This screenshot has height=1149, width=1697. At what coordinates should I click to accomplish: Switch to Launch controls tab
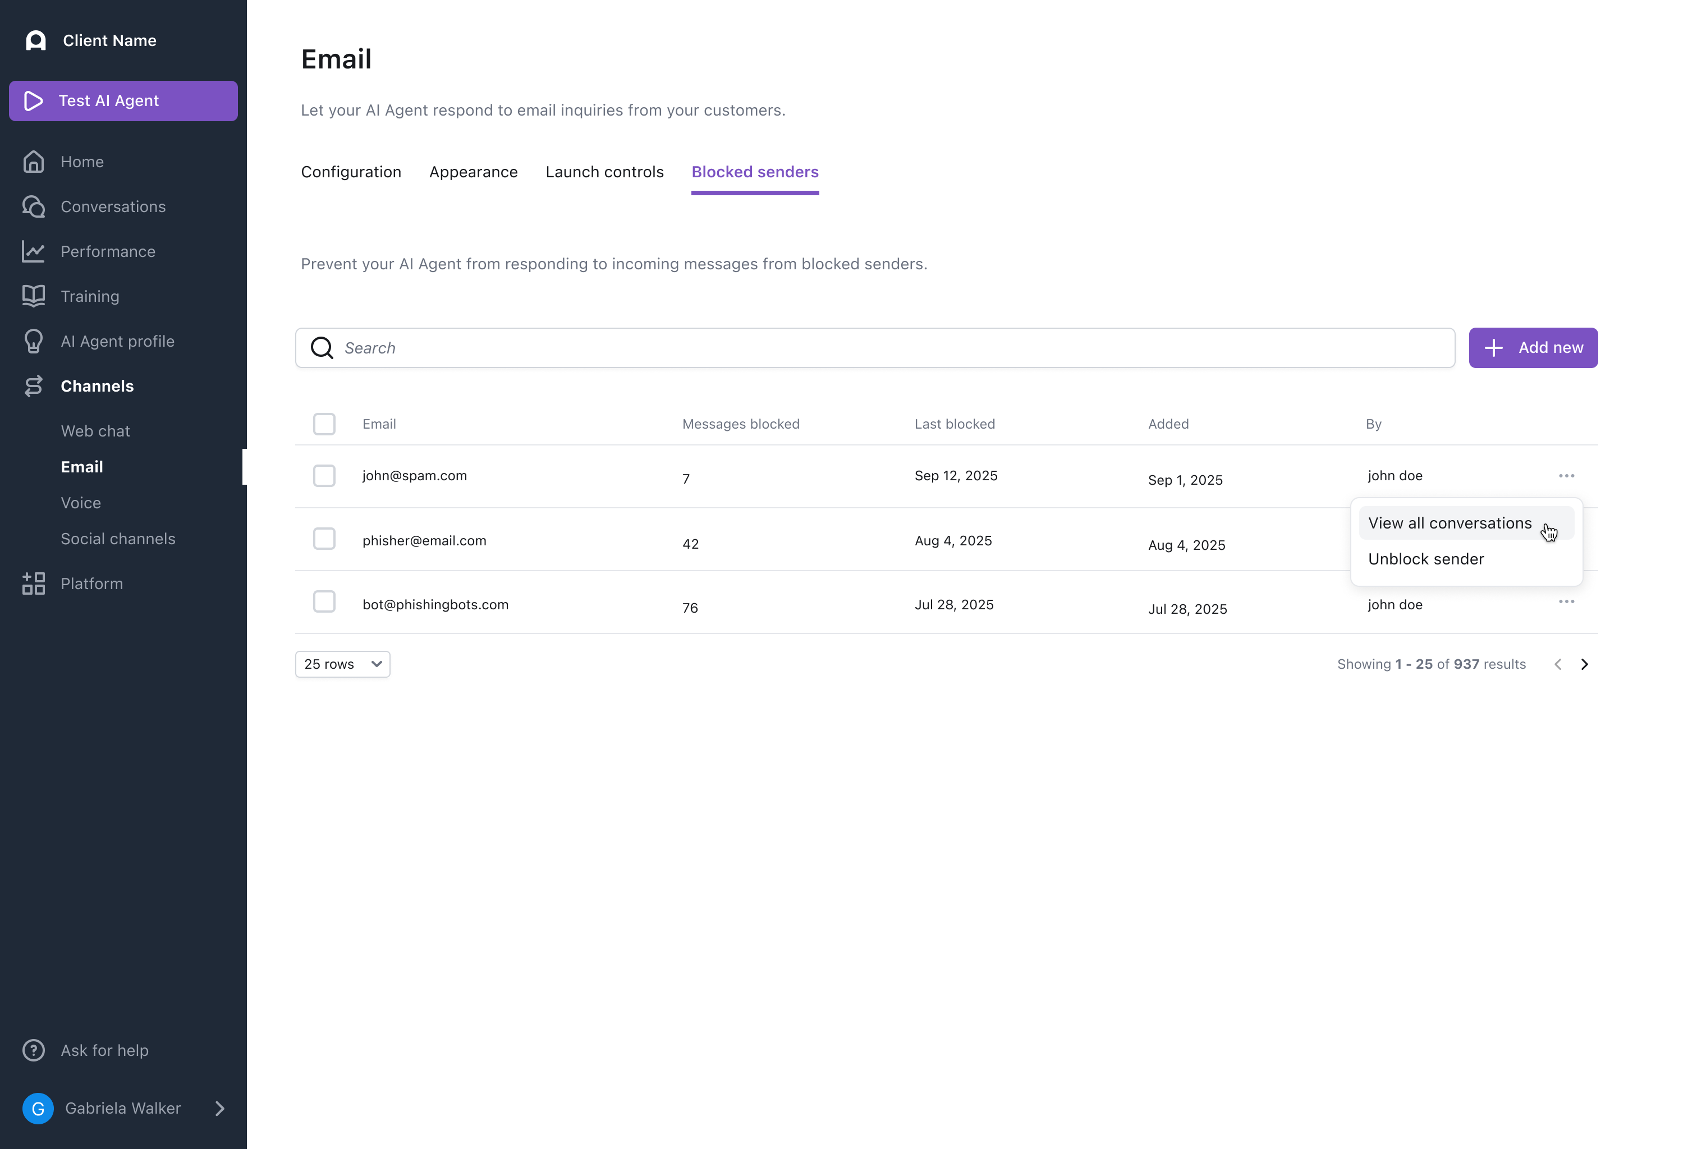click(x=604, y=172)
